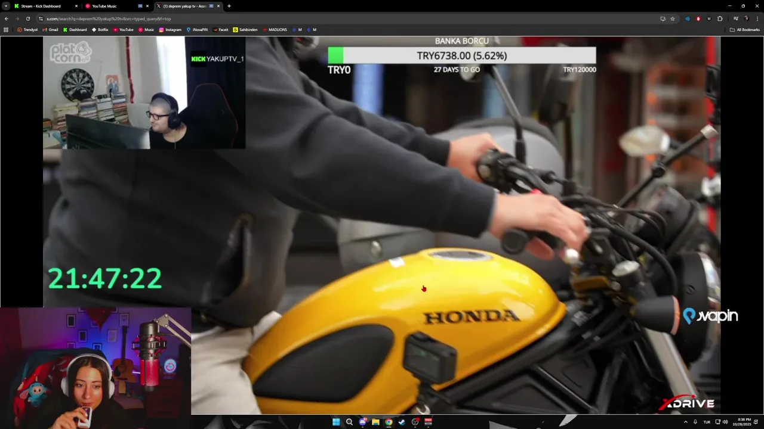Open the Windows Start menu
Image resolution: width=764 pixels, height=429 pixels.
[336, 422]
